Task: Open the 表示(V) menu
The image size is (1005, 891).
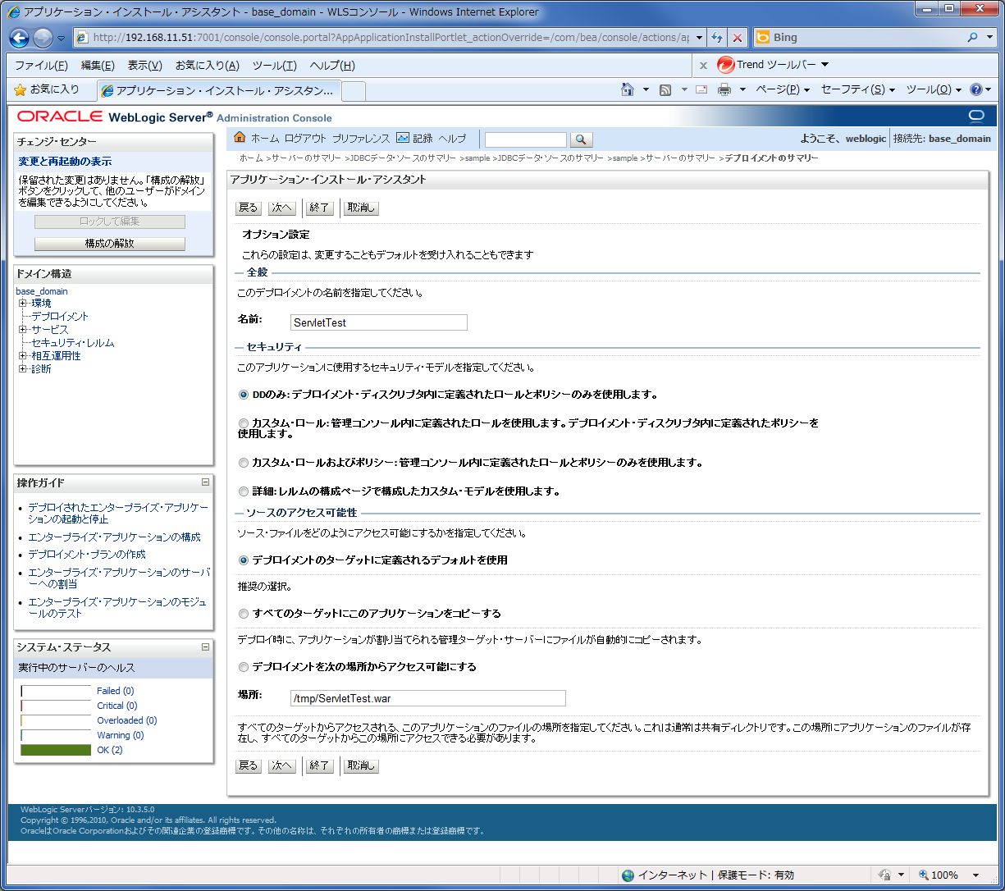Action: pyautogui.click(x=144, y=66)
